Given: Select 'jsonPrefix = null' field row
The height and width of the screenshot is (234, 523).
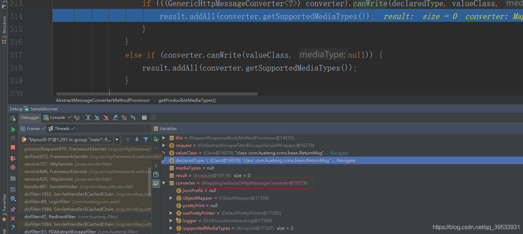Looking at the screenshot, I should pyautogui.click(x=342, y=190).
